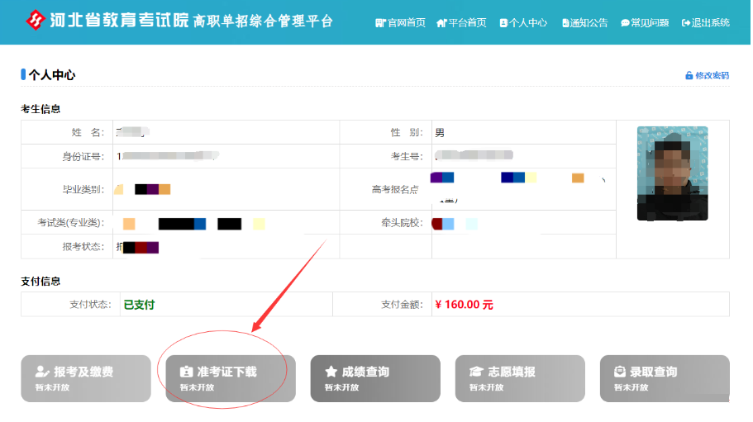Click the ¥ 160.00 元 payment amount
Screen dimensions: 753x422
pyautogui.click(x=464, y=305)
